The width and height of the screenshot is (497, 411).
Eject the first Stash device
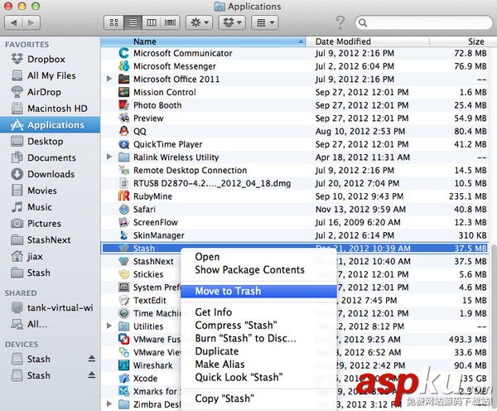pyautogui.click(x=92, y=359)
